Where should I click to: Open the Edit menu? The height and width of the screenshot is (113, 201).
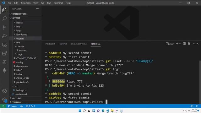[x=16, y=3]
